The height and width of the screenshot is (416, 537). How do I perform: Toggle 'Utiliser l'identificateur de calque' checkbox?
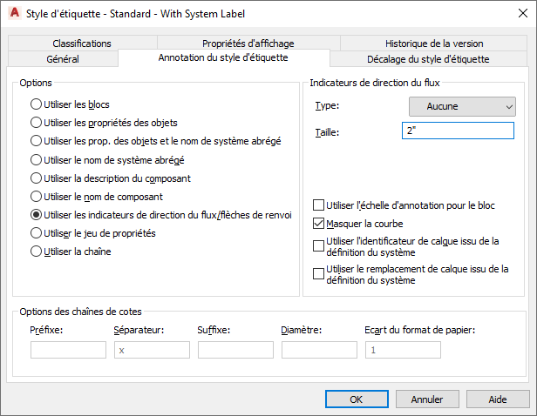318,246
